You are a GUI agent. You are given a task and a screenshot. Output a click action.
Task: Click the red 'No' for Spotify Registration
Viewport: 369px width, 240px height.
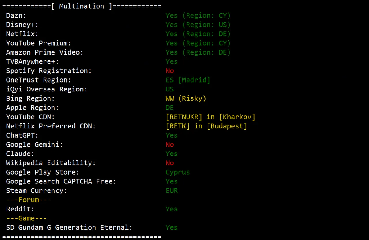click(x=170, y=71)
